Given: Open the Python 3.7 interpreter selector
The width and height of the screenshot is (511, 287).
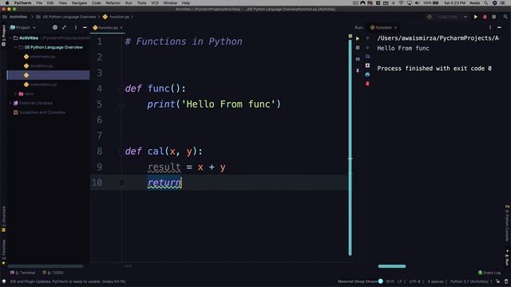Looking at the screenshot, I should pos(471,281).
